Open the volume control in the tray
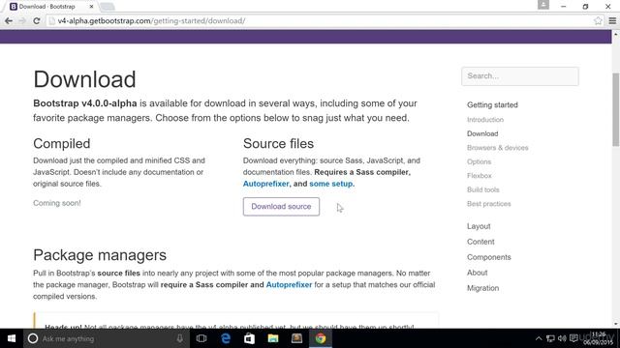Screen dimensions: 620x348 pyautogui.click(x=562, y=338)
